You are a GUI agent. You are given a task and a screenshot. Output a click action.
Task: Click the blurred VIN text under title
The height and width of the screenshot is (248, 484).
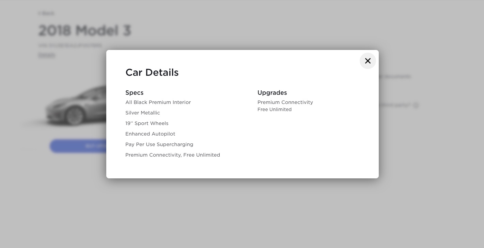click(70, 45)
